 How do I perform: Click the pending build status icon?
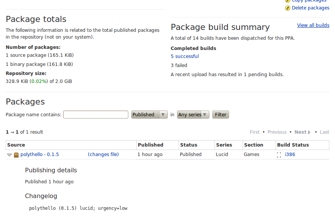click(279, 155)
